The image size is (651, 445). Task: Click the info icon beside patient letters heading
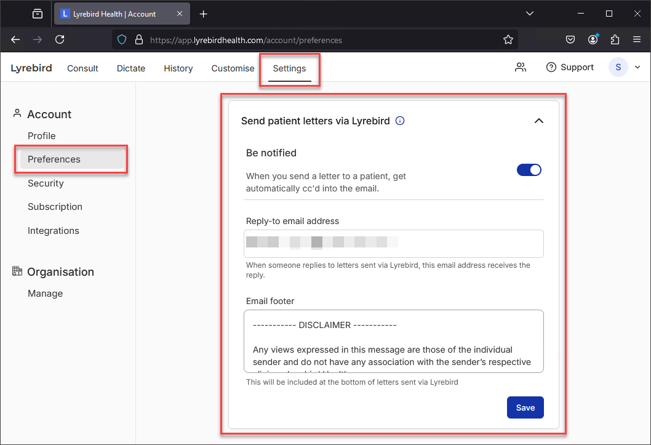click(x=400, y=121)
